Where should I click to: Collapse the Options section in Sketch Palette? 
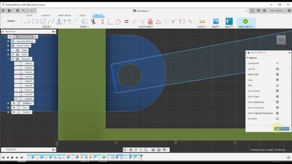pyautogui.click(x=247, y=58)
